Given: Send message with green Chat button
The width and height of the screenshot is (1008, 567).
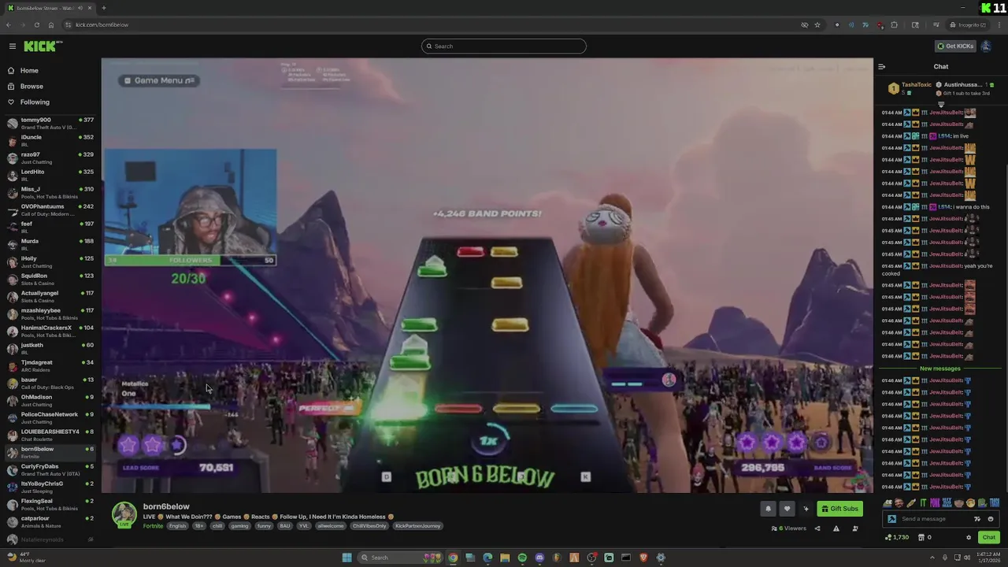Looking at the screenshot, I should tap(989, 537).
